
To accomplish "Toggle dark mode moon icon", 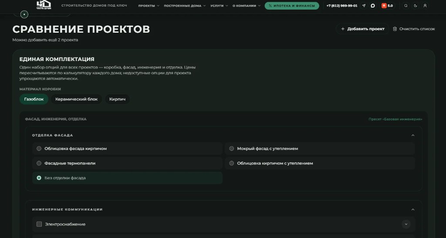I will point(415,6).
